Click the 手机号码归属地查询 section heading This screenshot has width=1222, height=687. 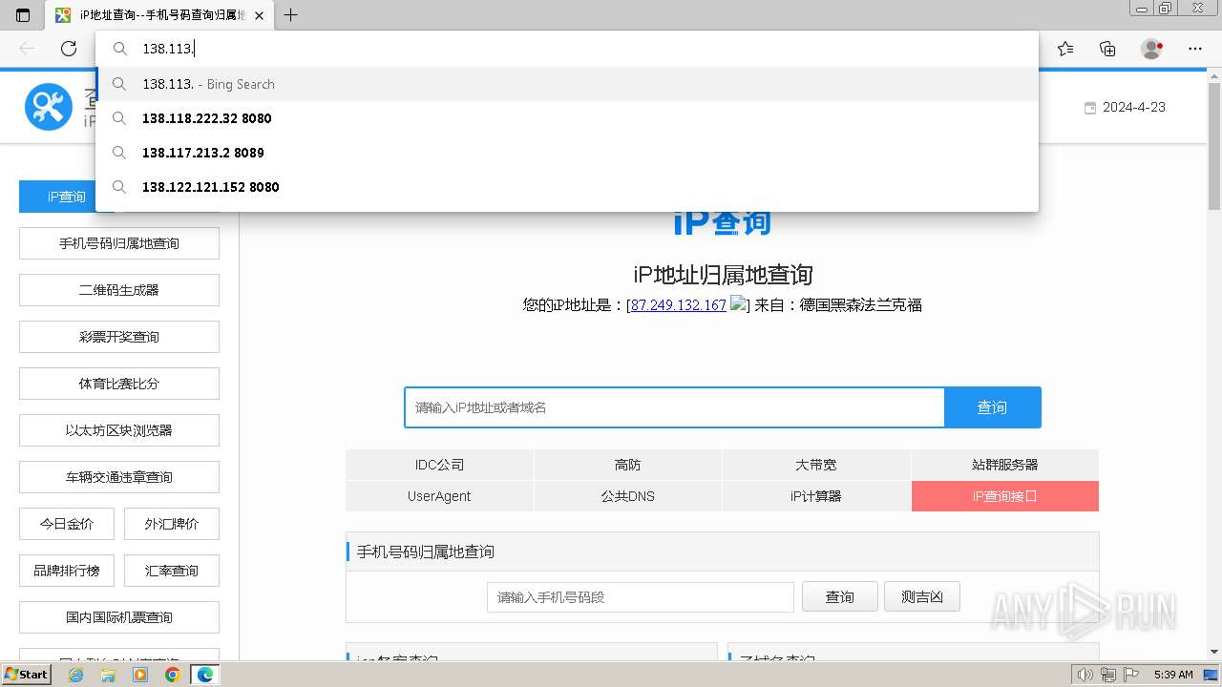(426, 552)
